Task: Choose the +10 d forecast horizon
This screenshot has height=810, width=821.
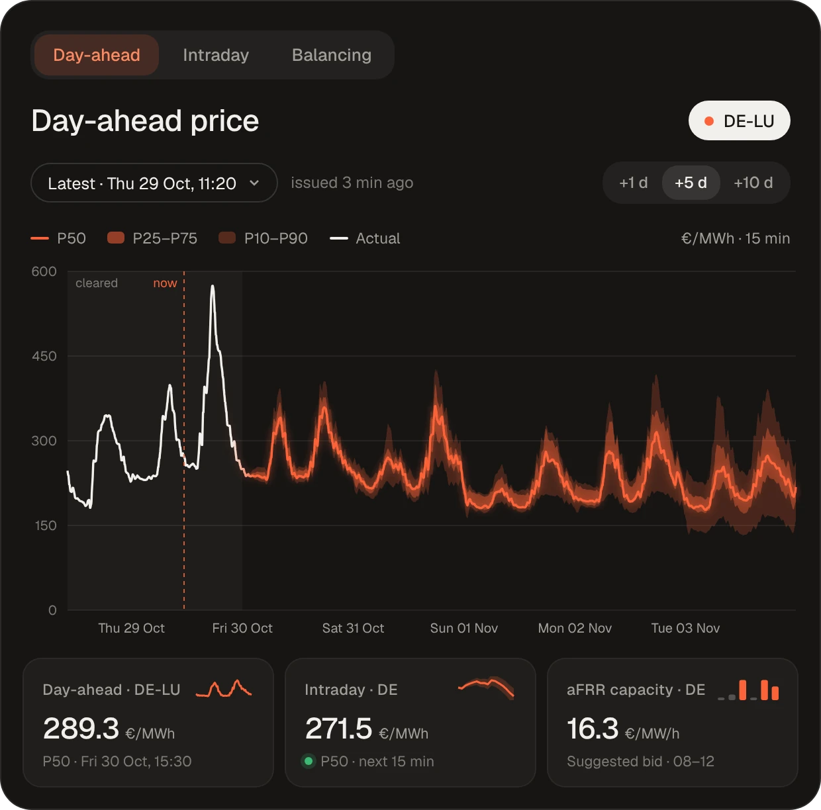Action: (753, 183)
